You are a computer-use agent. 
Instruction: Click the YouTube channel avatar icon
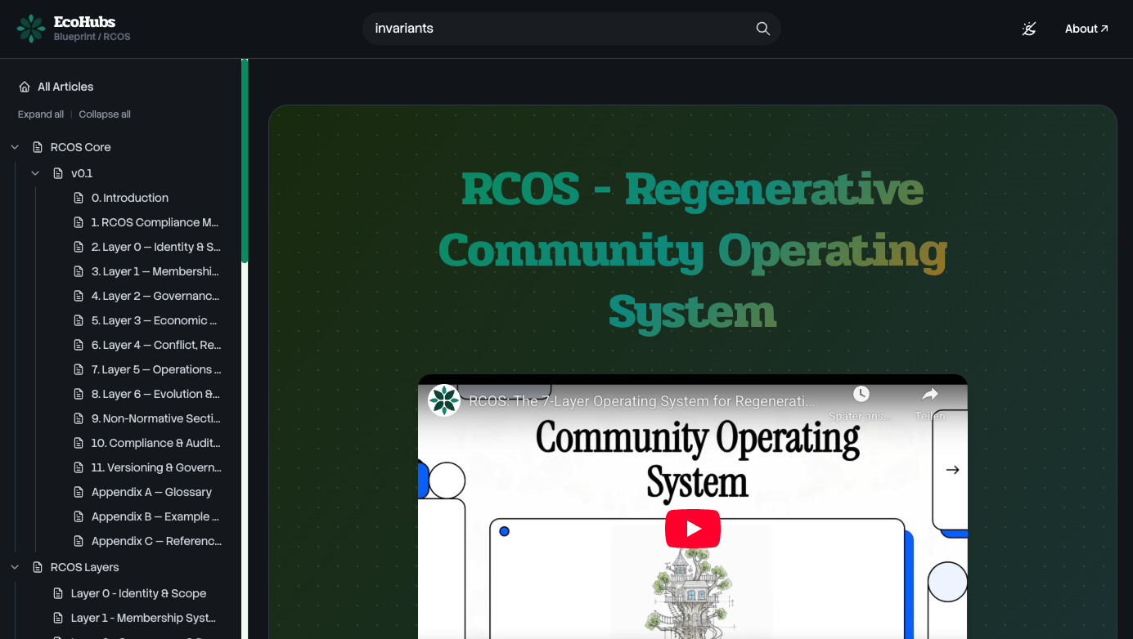point(444,400)
